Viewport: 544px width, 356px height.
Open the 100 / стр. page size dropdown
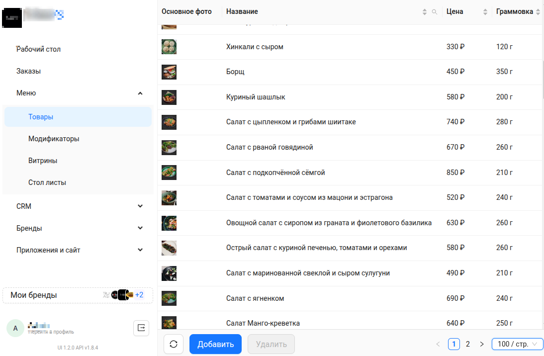517,344
